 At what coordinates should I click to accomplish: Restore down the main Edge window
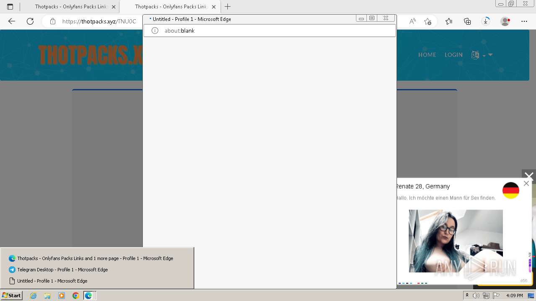(511, 4)
